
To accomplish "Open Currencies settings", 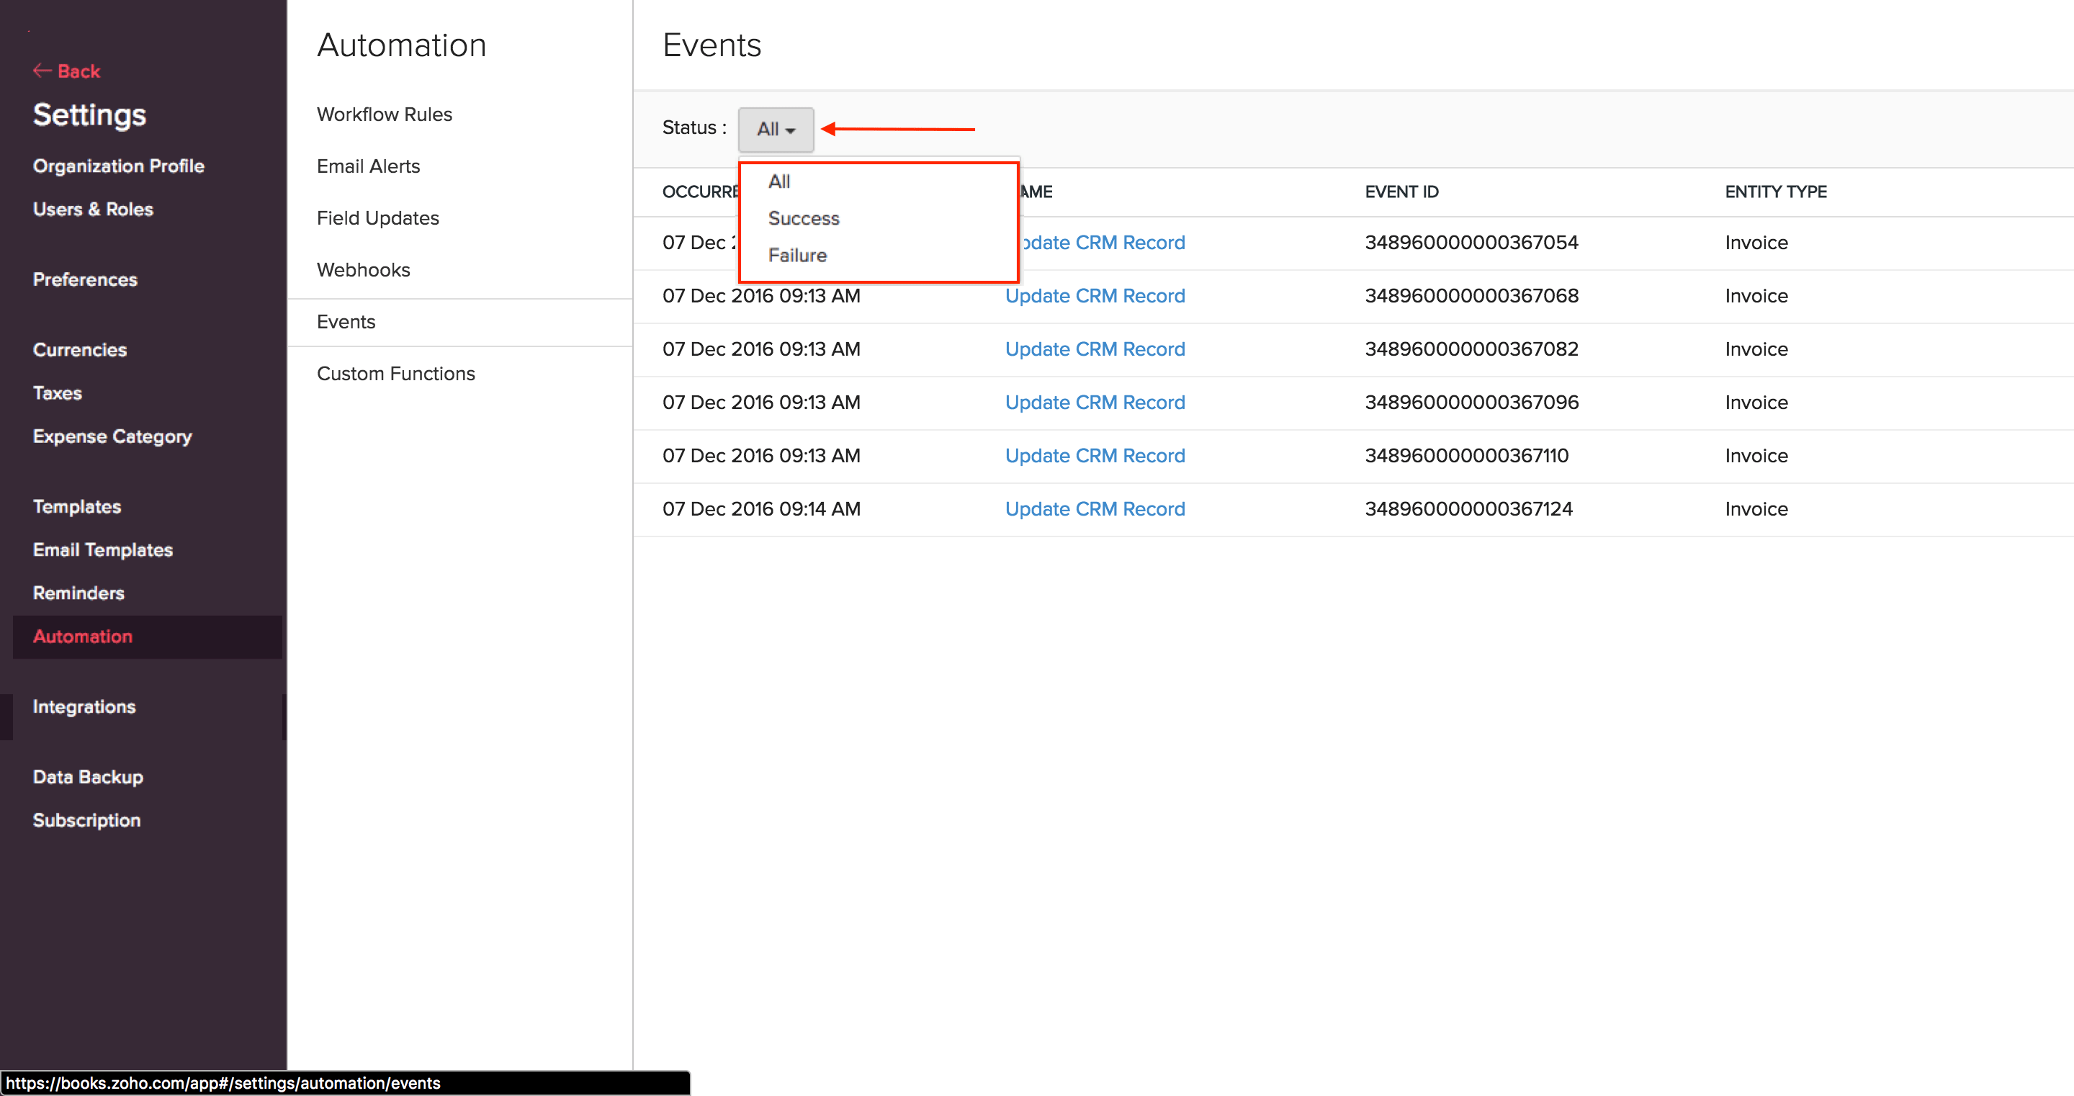I will (79, 349).
